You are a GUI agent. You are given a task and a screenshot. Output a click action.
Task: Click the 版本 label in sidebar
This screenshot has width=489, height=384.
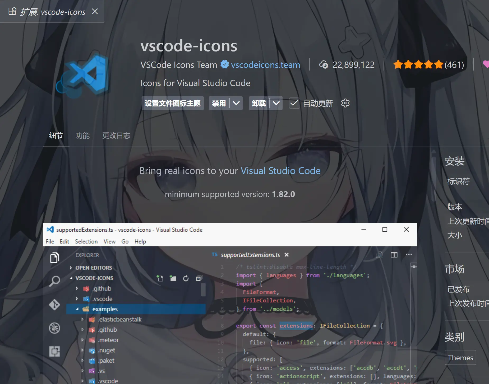[455, 207]
